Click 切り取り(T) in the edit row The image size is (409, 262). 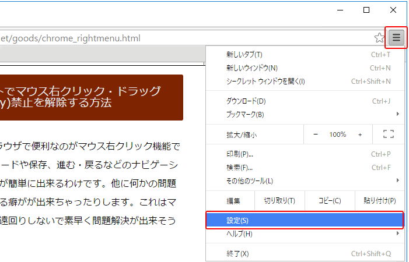pos(279,201)
